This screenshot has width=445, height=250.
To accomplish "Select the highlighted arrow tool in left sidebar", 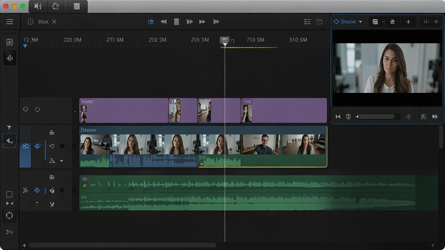I will (10, 141).
